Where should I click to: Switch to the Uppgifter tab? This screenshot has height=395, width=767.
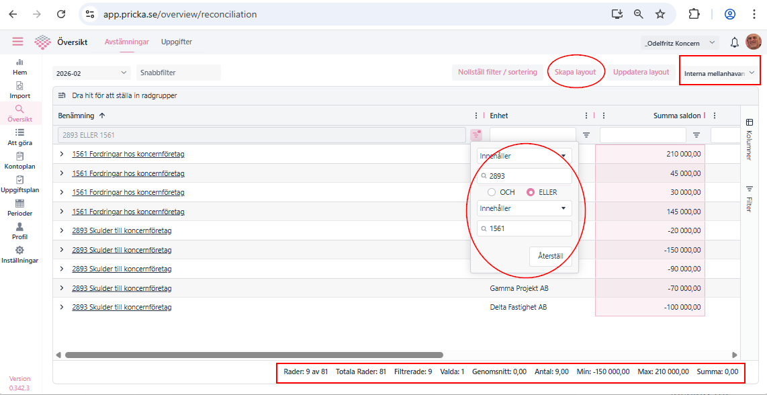click(x=176, y=42)
